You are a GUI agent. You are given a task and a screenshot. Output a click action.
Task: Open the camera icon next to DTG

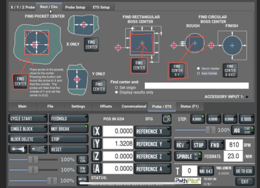click(x=167, y=119)
